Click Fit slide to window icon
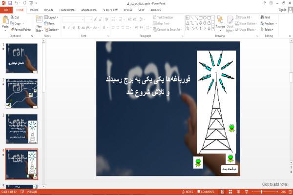 290,192
